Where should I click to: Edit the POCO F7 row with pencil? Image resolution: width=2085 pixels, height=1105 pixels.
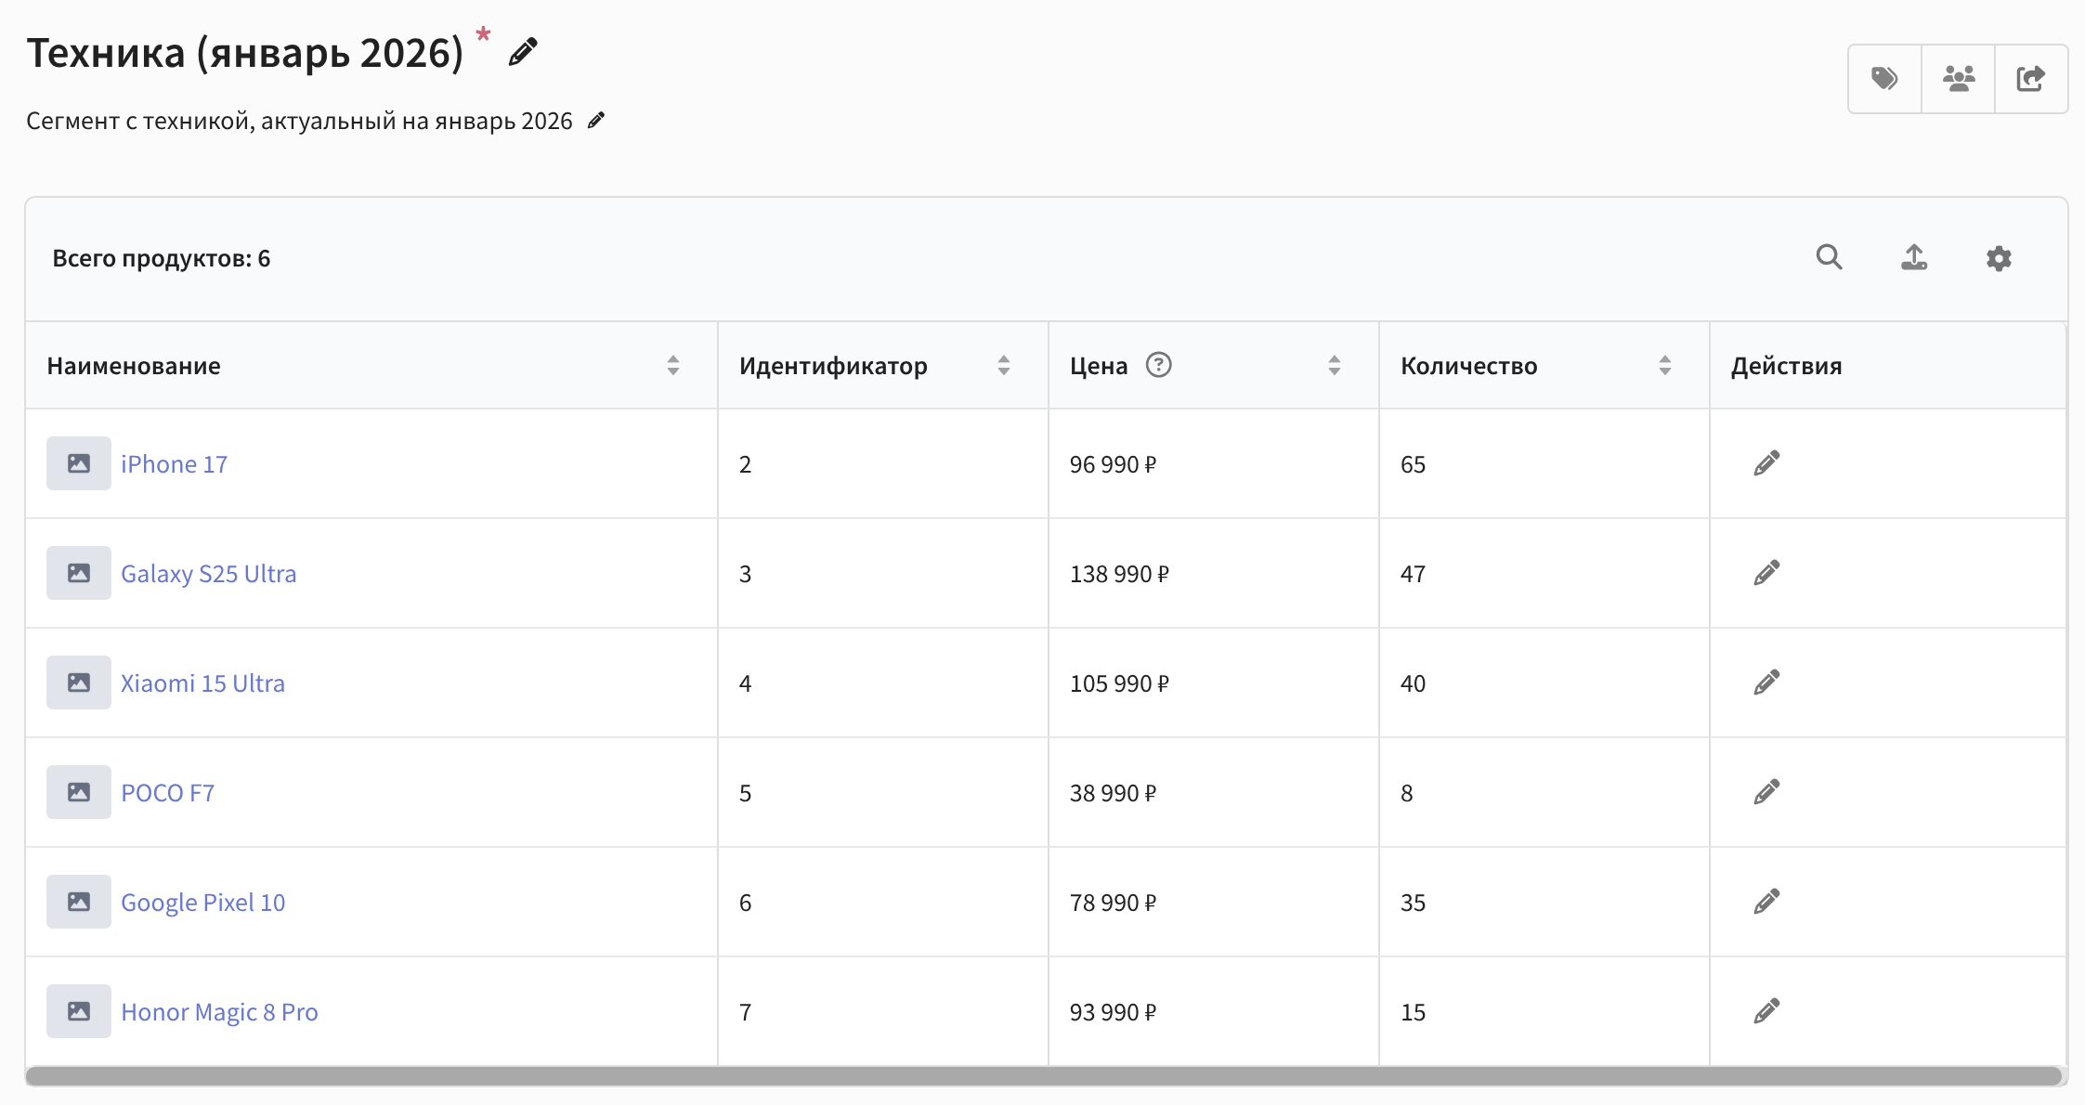point(1766,792)
